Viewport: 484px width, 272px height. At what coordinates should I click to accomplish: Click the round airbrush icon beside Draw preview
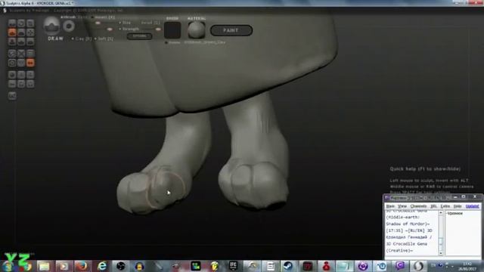click(x=69, y=26)
